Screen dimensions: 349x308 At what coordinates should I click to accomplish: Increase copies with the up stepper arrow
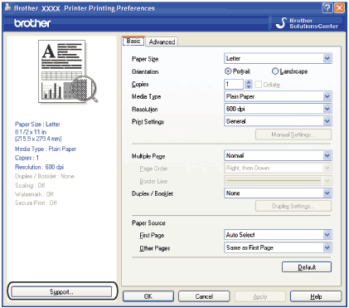pyautogui.click(x=249, y=82)
